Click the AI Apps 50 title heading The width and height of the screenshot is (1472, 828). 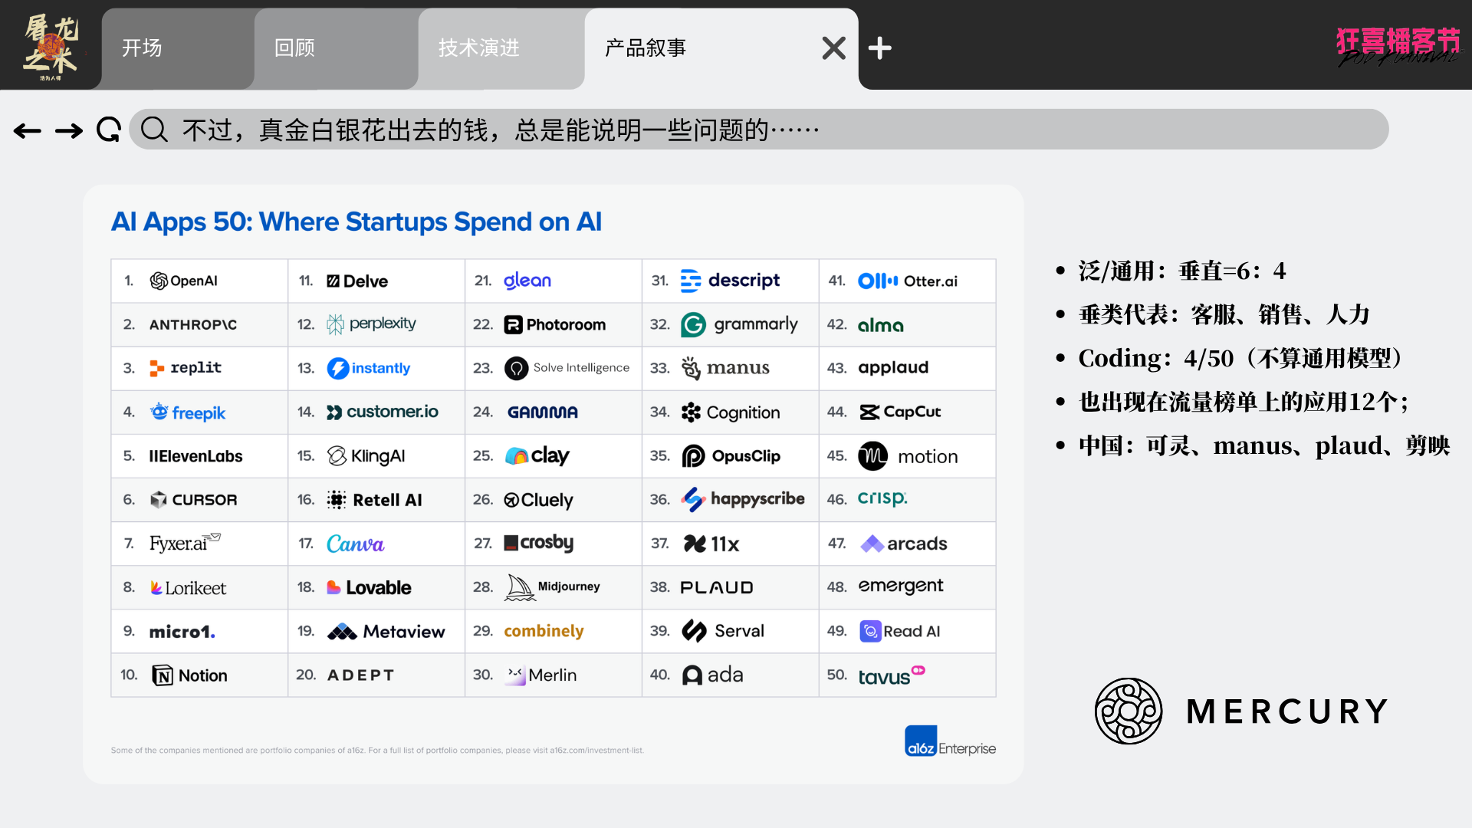(356, 222)
